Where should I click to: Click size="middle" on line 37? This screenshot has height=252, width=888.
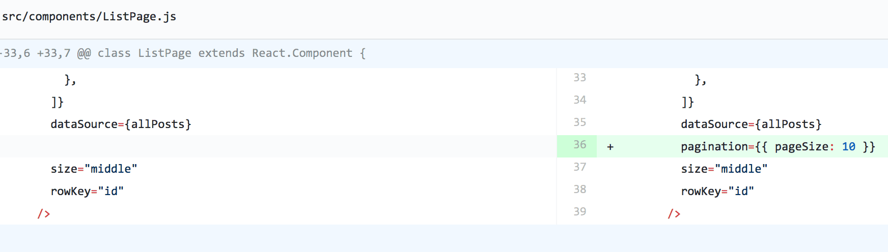coord(724,169)
